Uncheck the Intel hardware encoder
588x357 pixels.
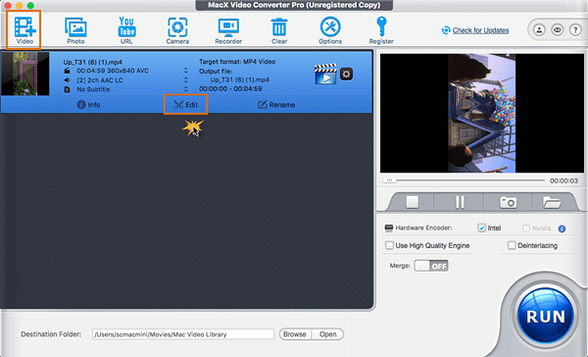[482, 228]
